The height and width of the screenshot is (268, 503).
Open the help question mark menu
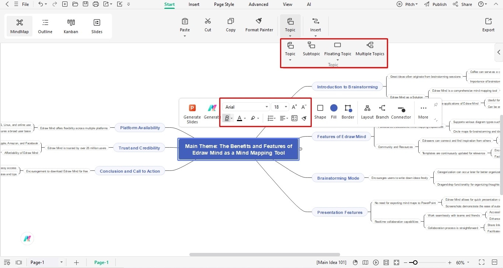(x=482, y=4)
